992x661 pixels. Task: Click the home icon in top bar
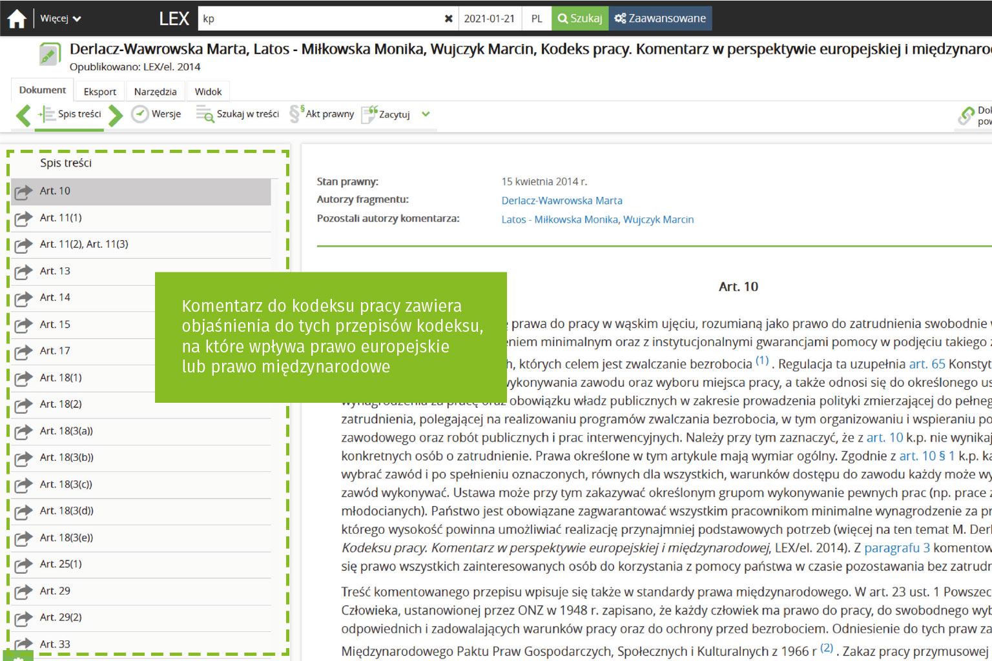tap(17, 19)
